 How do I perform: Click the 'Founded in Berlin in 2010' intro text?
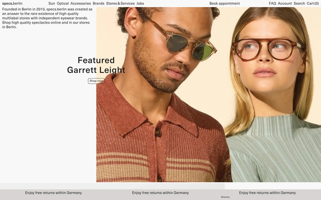47,18
